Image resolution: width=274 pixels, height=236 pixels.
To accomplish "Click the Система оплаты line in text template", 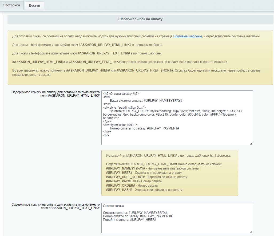I will point(135,213).
